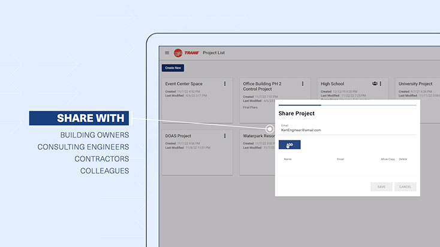Click the SAVE button in the dialog
The image size is (440, 247).
381,187
